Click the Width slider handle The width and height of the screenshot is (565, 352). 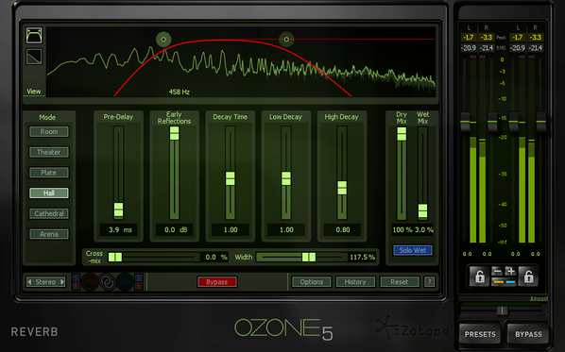(309, 257)
